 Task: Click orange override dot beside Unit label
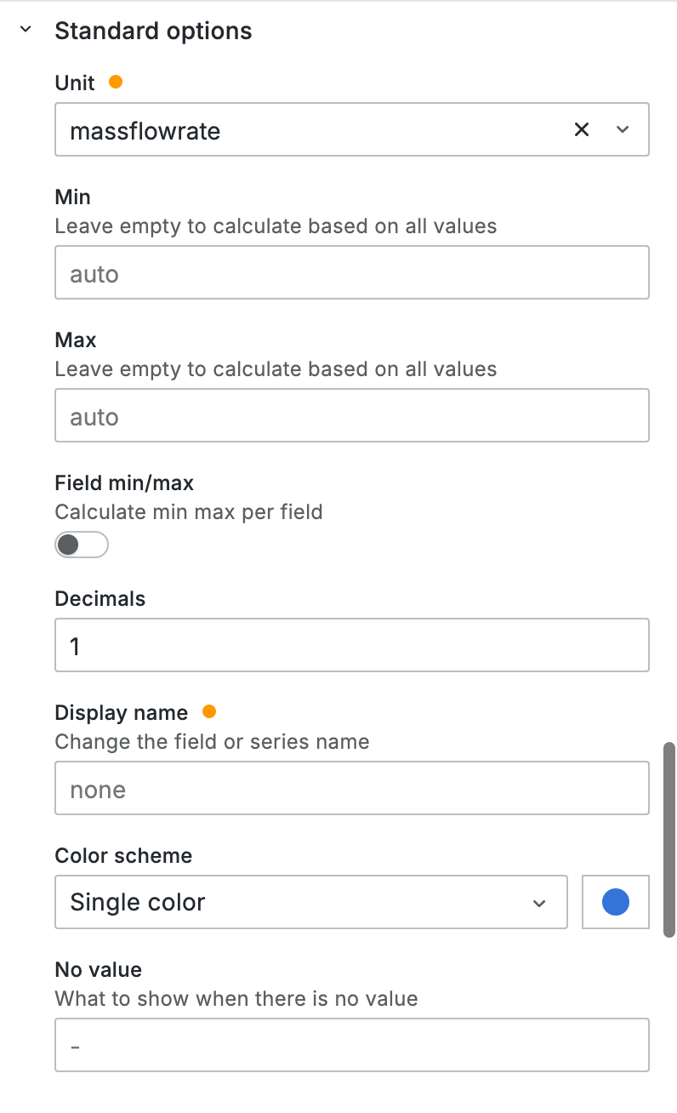[116, 83]
